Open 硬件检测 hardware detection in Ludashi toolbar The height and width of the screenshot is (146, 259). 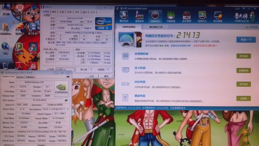click(124, 17)
